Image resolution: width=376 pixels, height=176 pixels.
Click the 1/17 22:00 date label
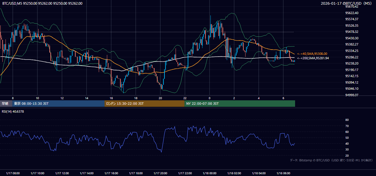pyautogui.click(x=185, y=173)
